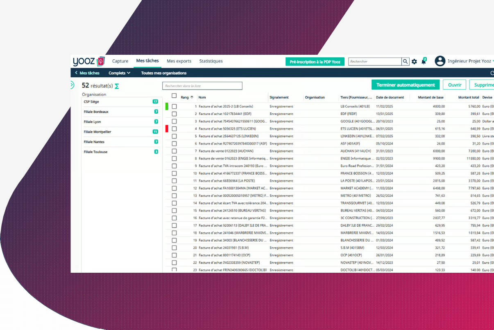Tick the select-all checkbox in table header
Viewport: 494px width, 330px height.
(x=174, y=96)
